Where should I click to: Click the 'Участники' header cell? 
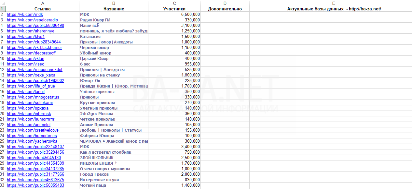click(174, 9)
